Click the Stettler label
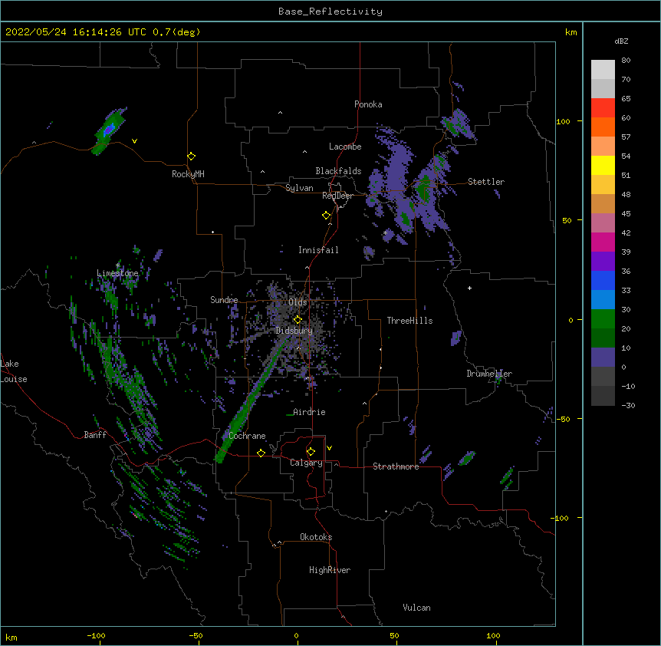Viewport: 661px width, 646px height. (486, 182)
